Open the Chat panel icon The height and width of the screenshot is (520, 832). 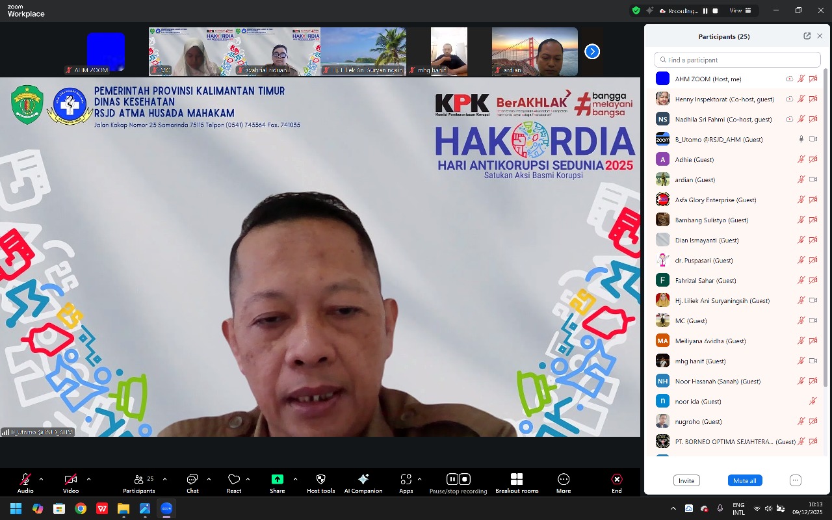[192, 480]
